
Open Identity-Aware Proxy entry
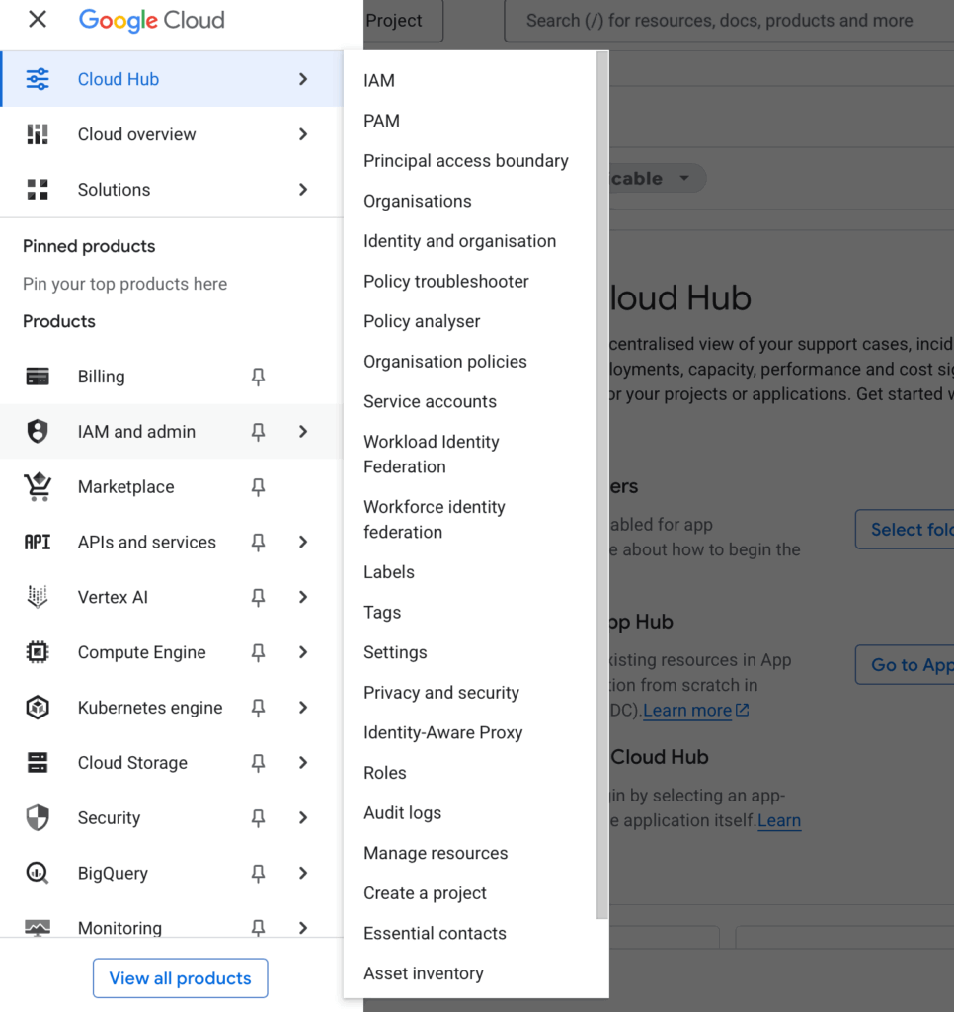pos(442,732)
